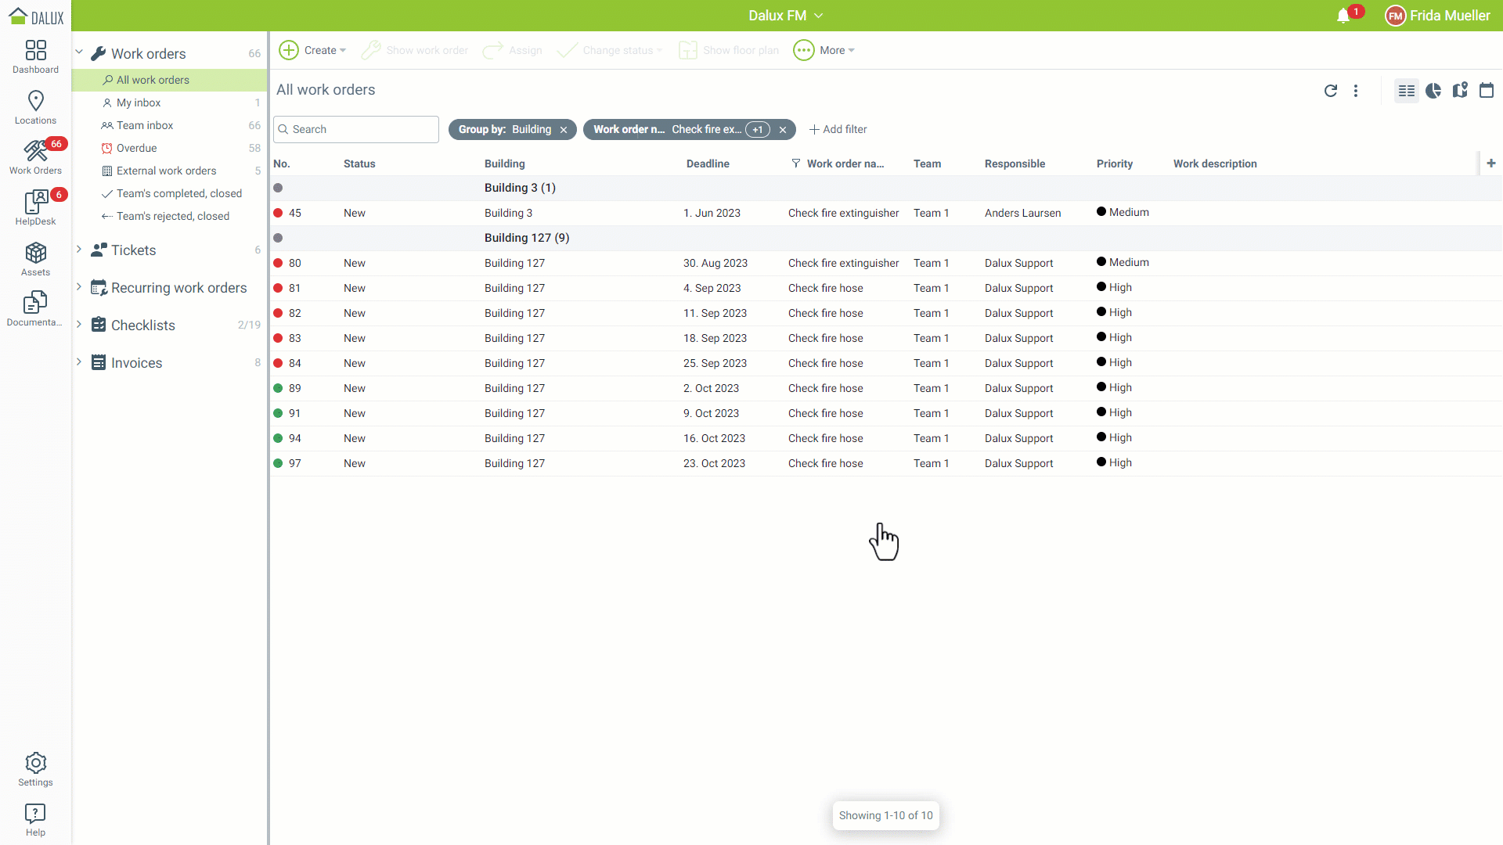Switch to the pie chart view
1503x845 pixels.
click(1433, 91)
